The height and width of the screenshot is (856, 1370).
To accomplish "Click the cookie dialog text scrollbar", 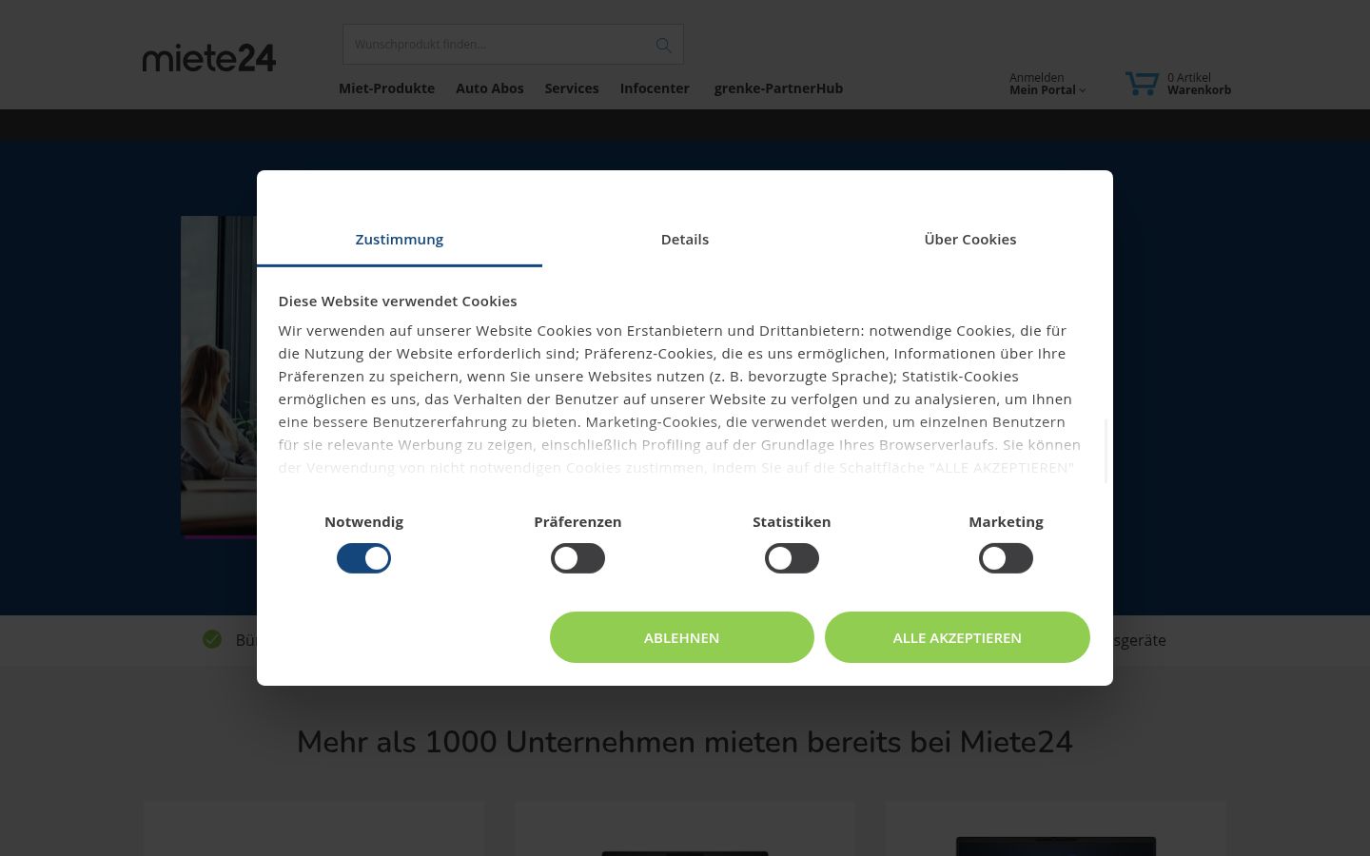I will pos(1106,451).
